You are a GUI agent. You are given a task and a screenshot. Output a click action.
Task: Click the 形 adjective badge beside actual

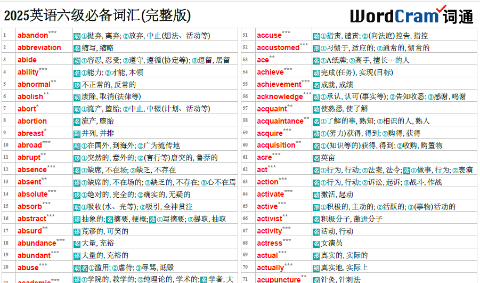pos(316,256)
